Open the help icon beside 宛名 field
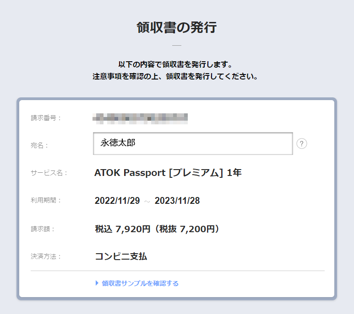 click(x=302, y=144)
